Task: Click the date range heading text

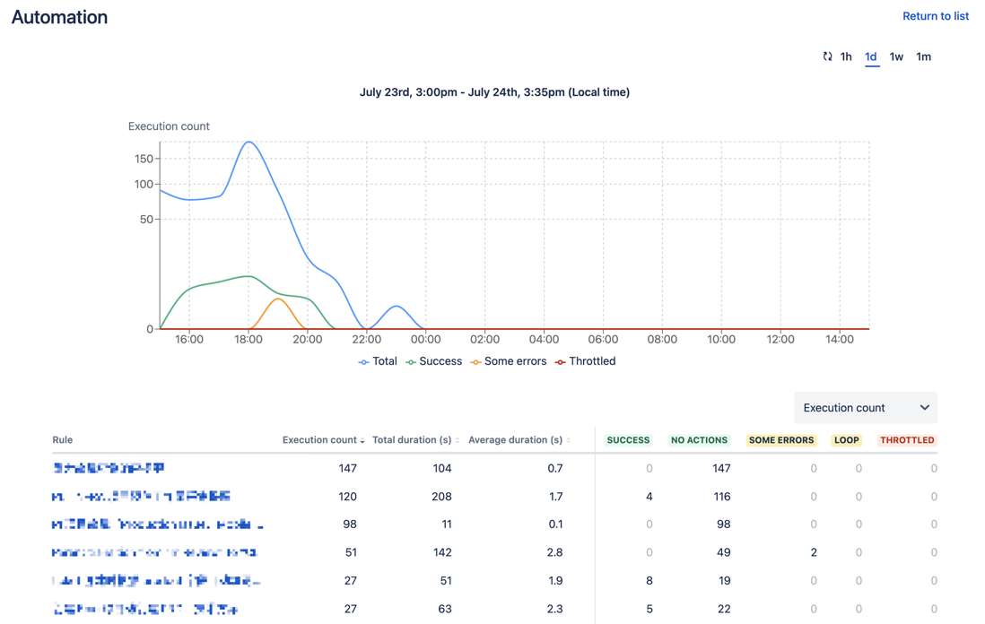Action: point(494,92)
